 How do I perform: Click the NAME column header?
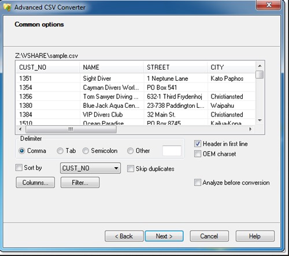112,67
